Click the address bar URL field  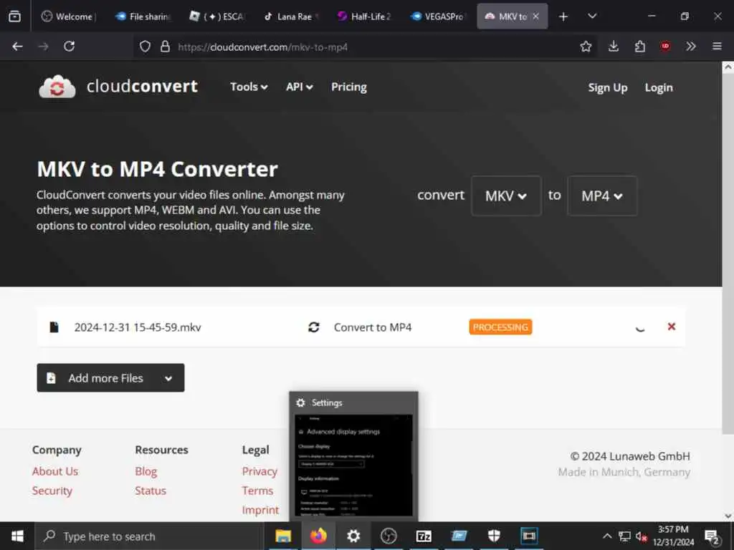coord(365,47)
